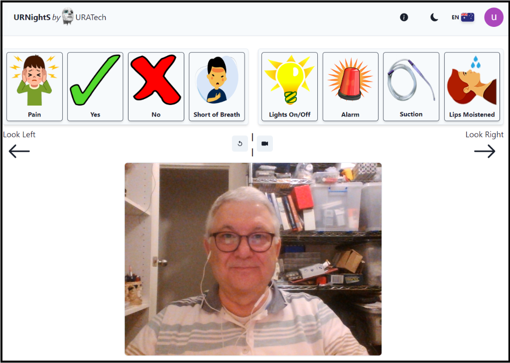Select the Pain communication tile

[34, 87]
